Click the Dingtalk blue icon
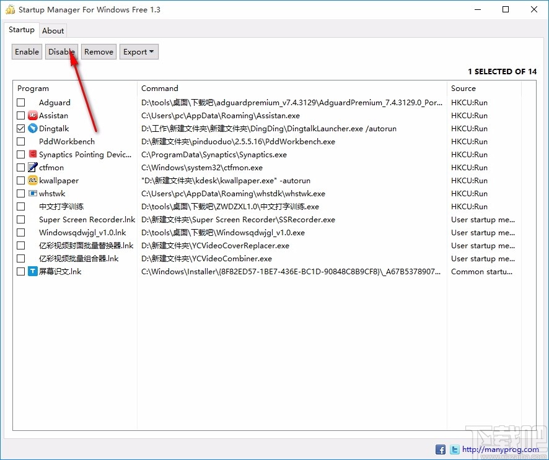Image resolution: width=549 pixels, height=460 pixels. tap(33, 128)
